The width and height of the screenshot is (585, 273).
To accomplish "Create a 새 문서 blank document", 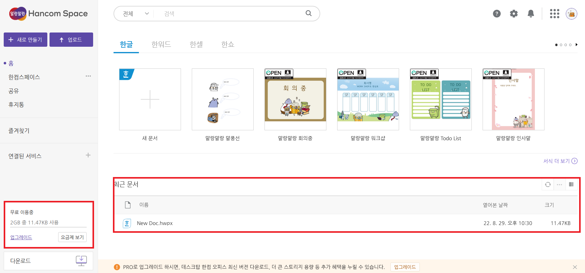I will (x=150, y=99).
